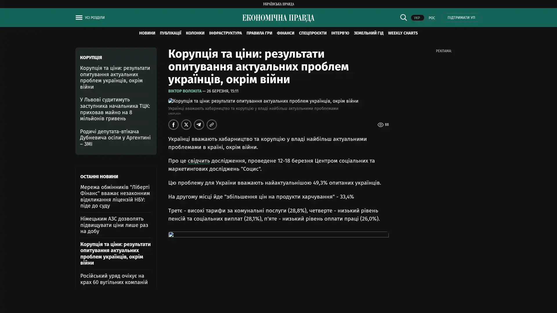The height and width of the screenshot is (313, 557).
Task: Click the ПІДТРИМАТИ УП button
Action: [x=461, y=18]
